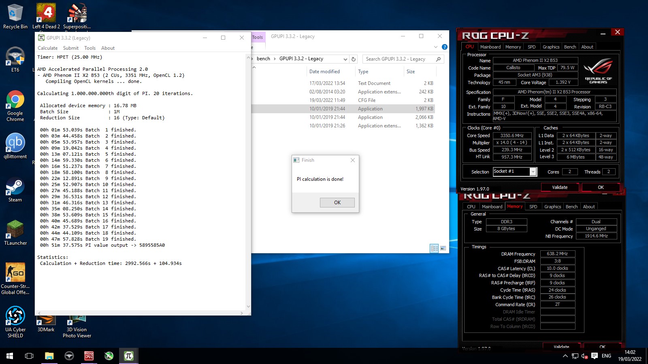Switch to GPUPI via its pi taskbar icon
The height and width of the screenshot is (364, 648).
click(129, 356)
